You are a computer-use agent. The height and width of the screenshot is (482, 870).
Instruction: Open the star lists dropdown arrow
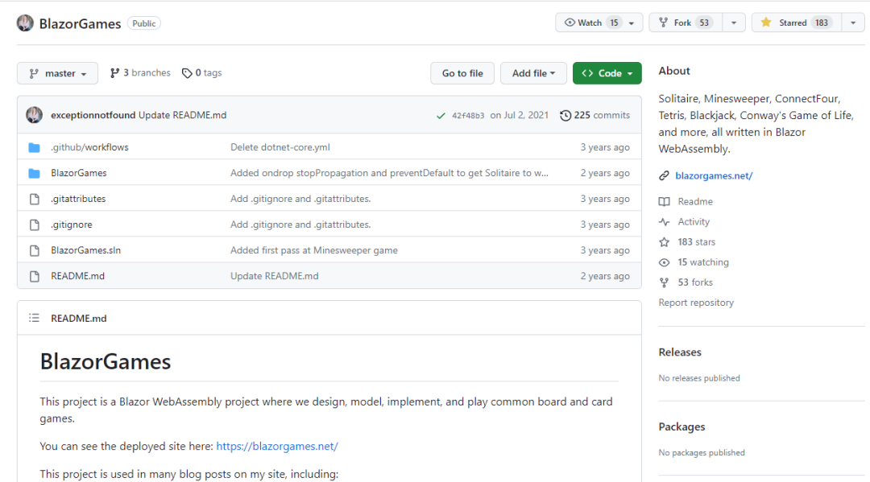tap(853, 23)
